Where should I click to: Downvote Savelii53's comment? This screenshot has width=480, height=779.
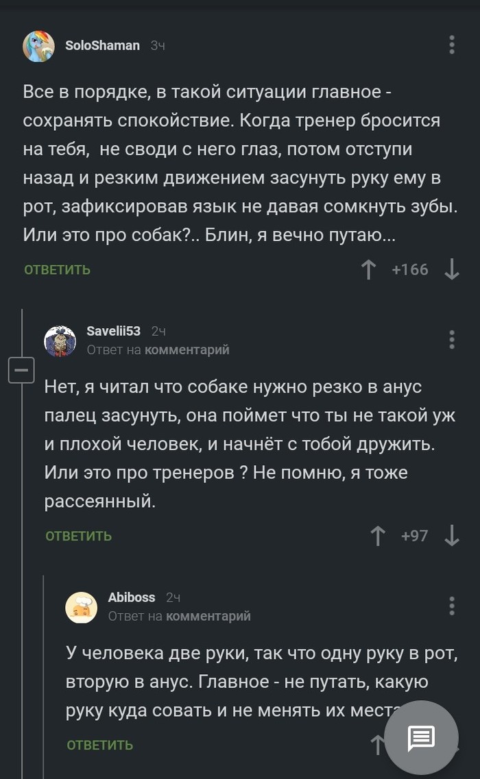coord(452,535)
